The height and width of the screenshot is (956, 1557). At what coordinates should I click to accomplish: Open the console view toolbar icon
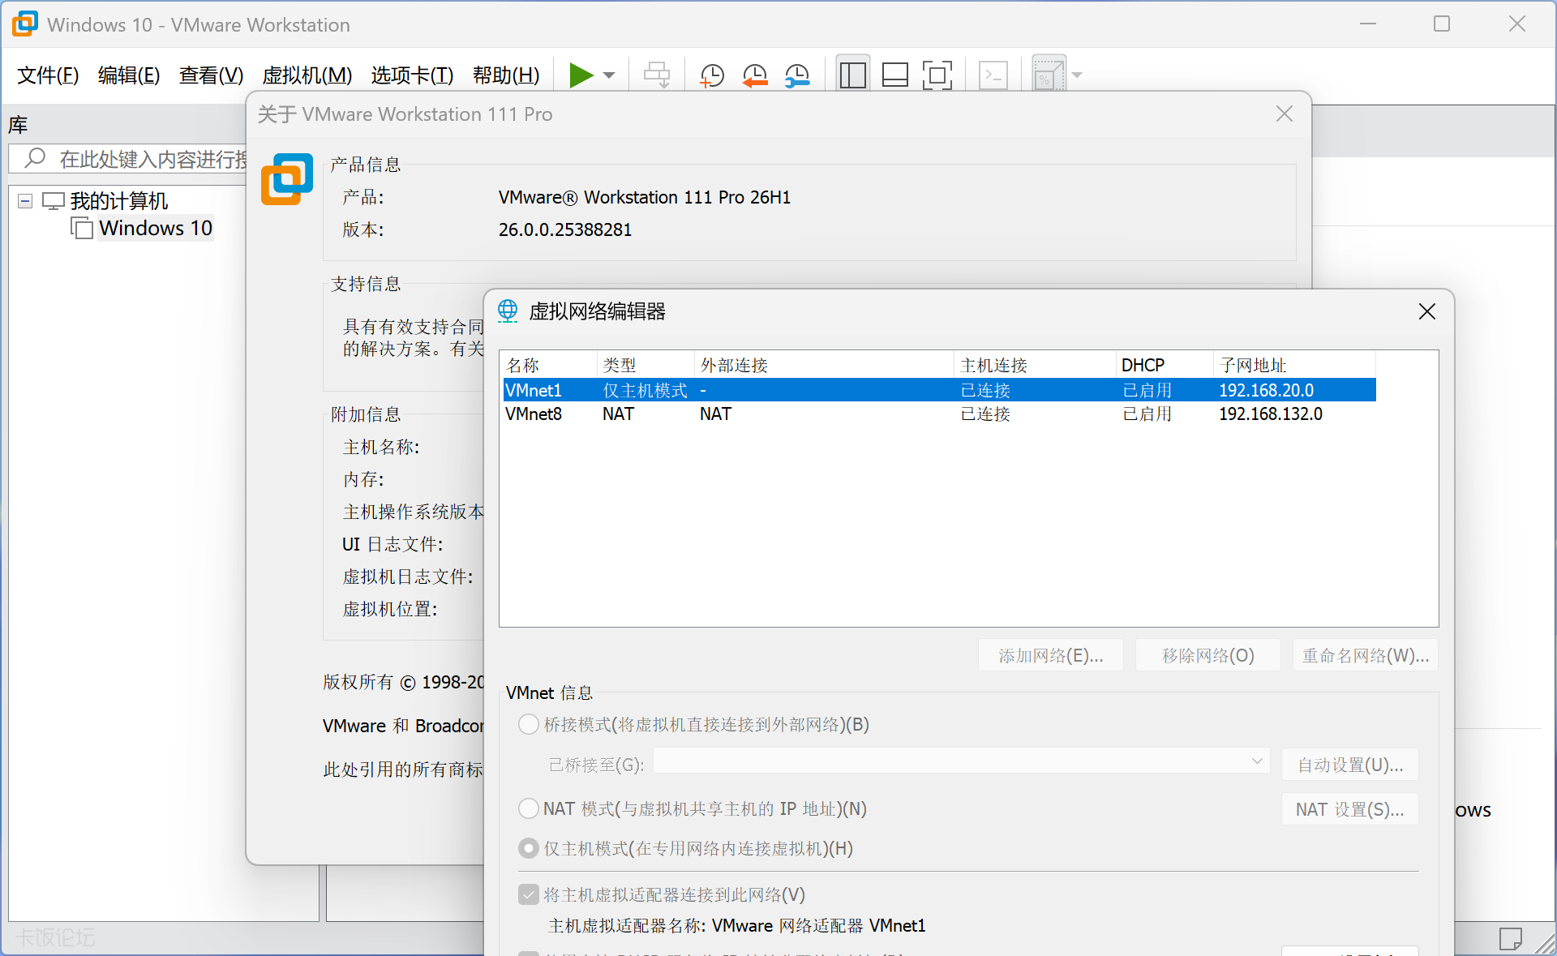point(993,75)
